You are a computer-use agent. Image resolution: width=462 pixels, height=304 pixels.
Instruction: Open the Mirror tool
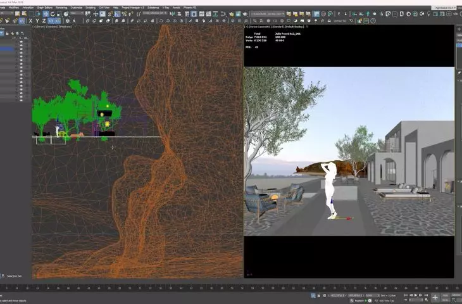[171, 14]
